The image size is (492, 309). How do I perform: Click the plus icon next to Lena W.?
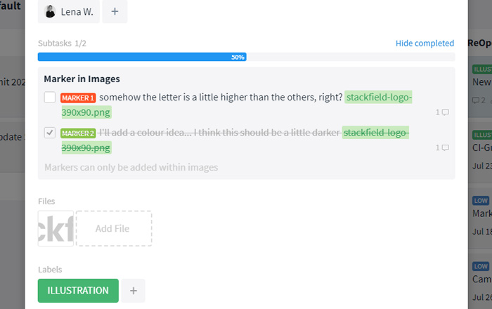pyautogui.click(x=115, y=12)
